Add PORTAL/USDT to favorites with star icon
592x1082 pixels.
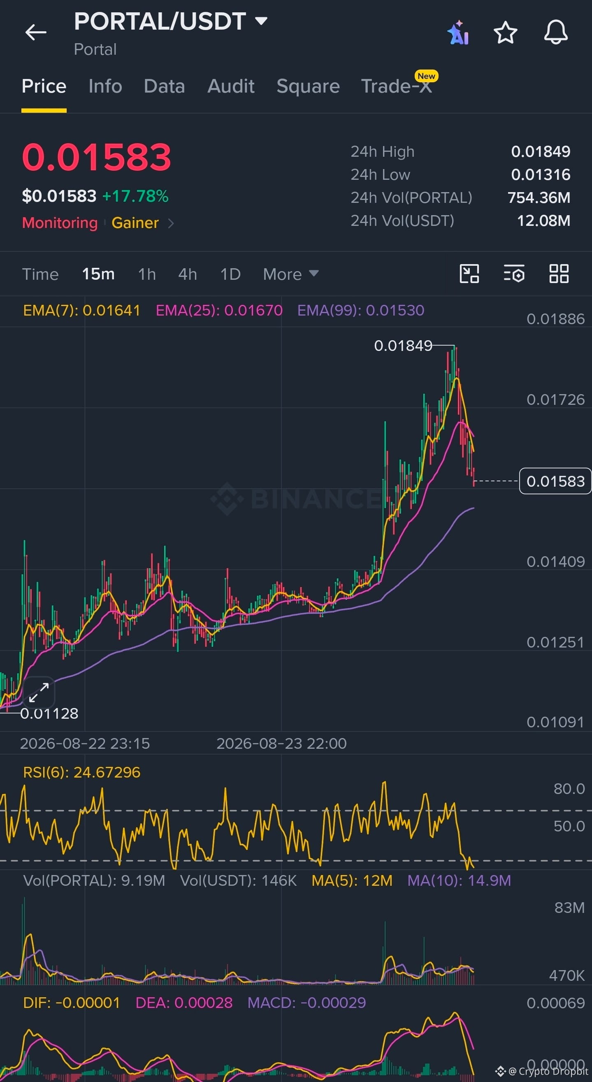point(505,33)
